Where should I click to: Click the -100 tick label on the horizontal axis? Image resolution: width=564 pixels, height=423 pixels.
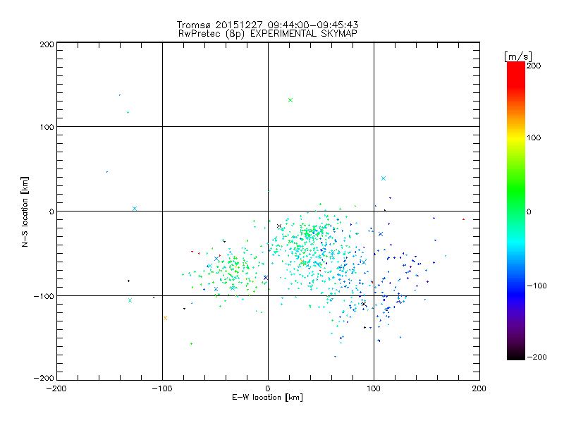click(162, 388)
